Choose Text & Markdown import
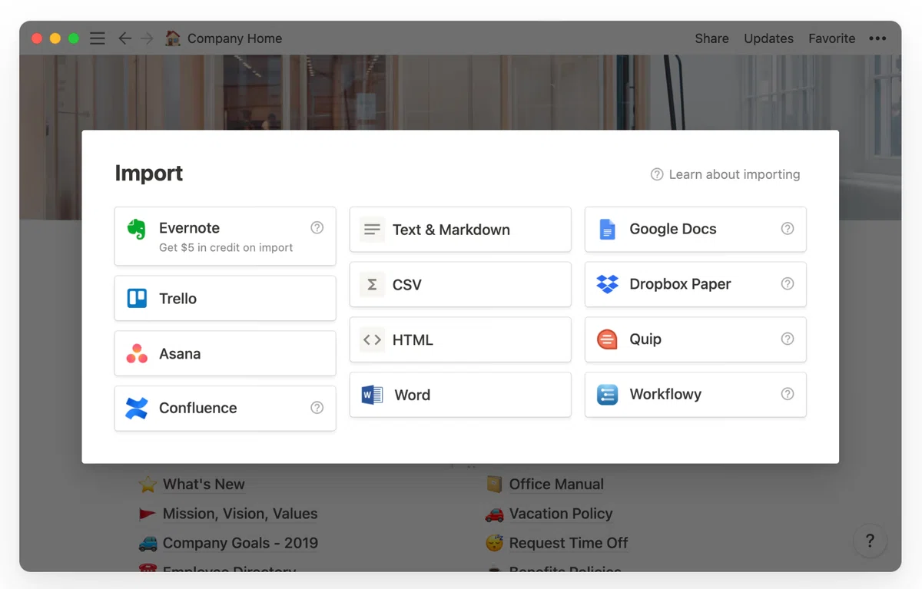The height and width of the screenshot is (589, 922). click(x=460, y=229)
